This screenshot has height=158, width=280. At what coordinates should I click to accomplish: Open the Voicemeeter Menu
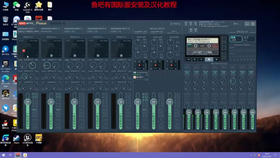tap(236, 24)
